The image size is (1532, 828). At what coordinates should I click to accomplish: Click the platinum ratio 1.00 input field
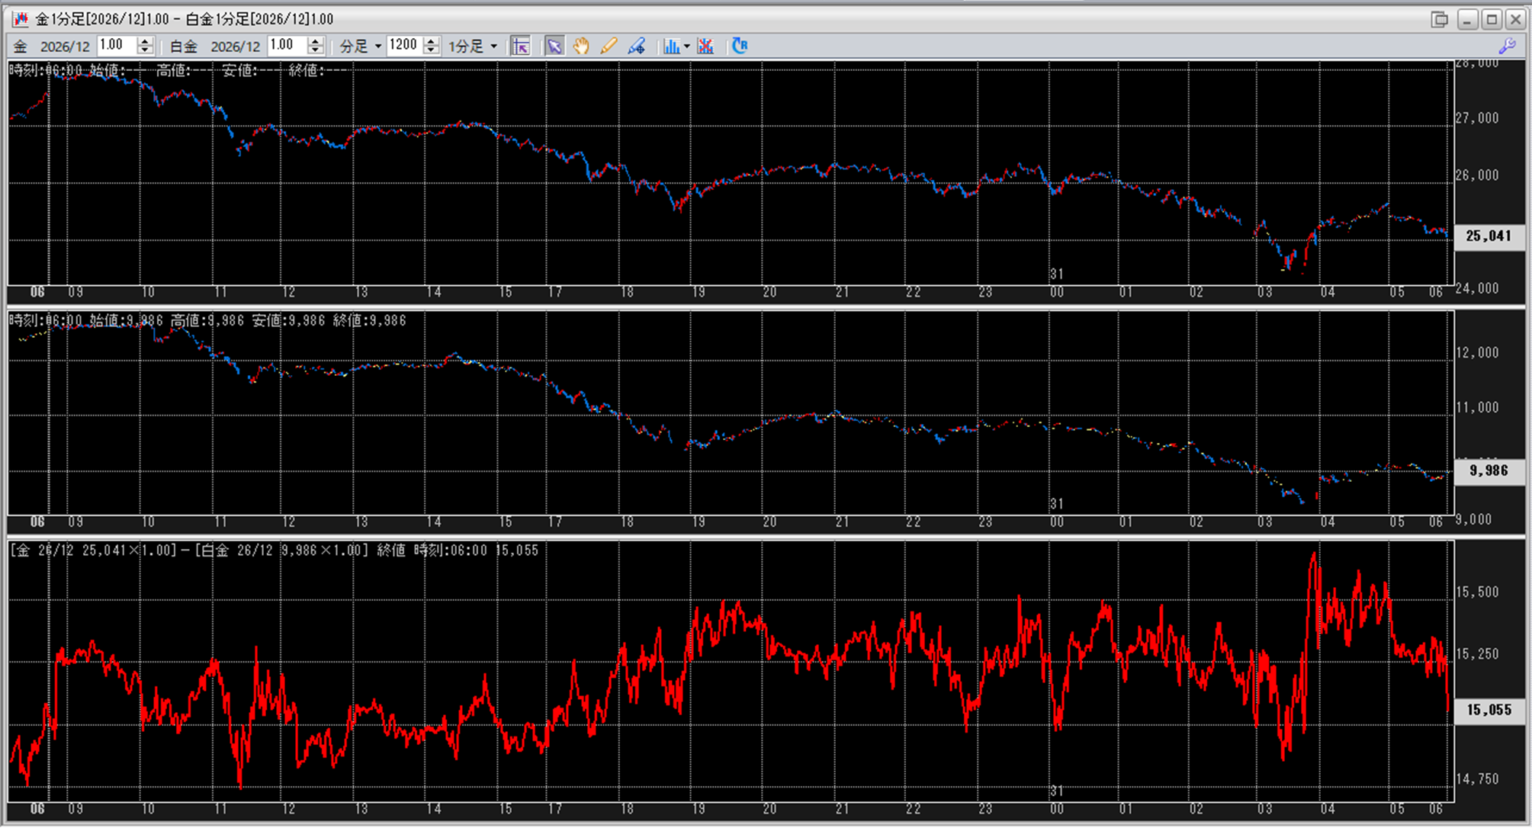point(287,46)
